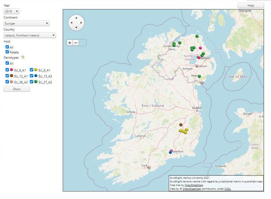
Task: Pan the map left with the west arrow
Action: pyautogui.click(x=71, y=23)
